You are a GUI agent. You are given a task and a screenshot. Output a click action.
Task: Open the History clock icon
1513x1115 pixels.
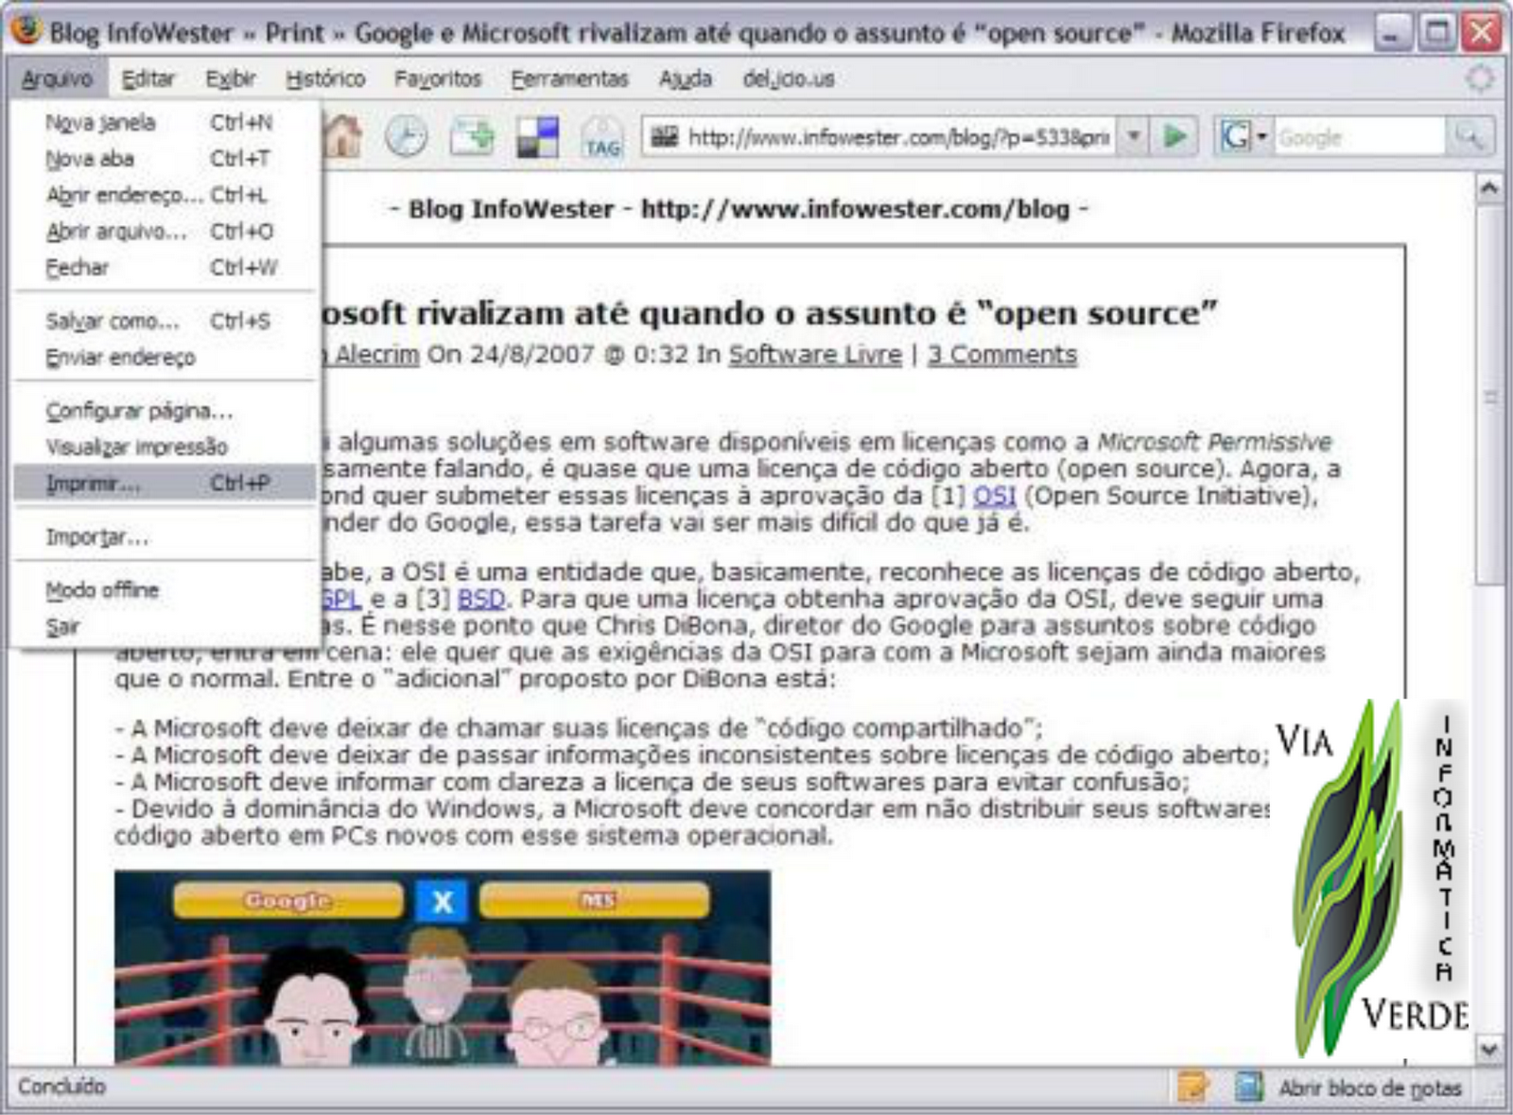coord(406,137)
